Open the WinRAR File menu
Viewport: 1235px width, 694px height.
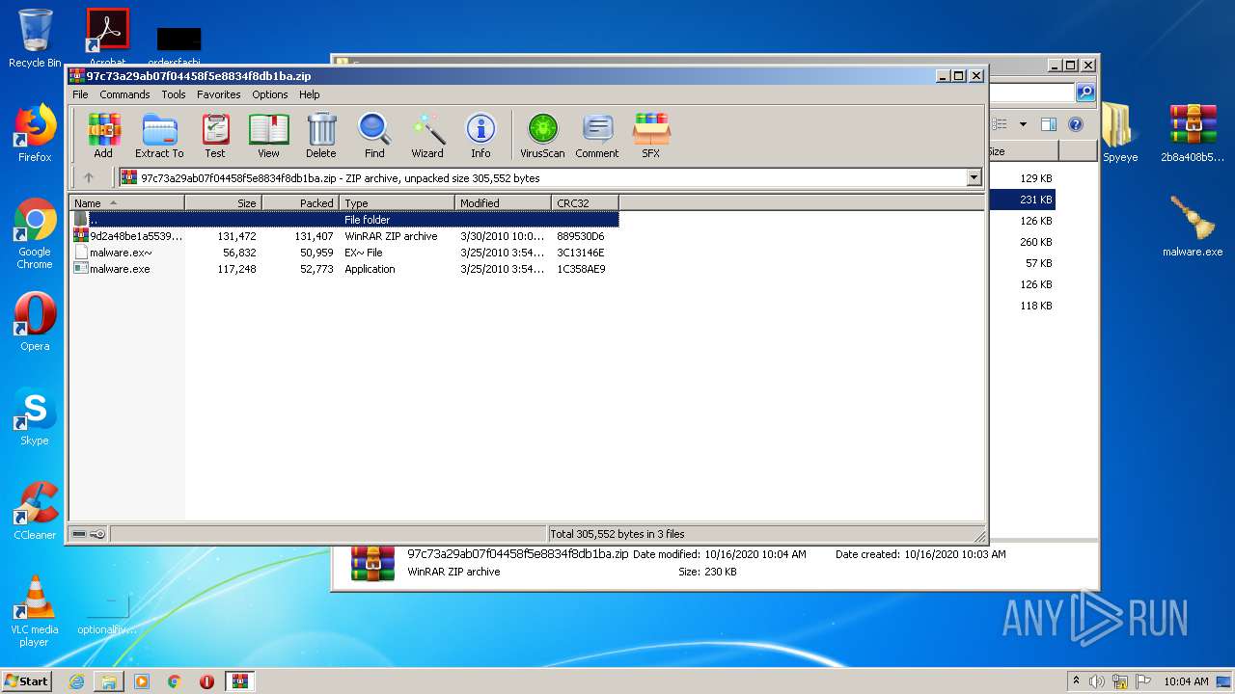[x=80, y=94]
